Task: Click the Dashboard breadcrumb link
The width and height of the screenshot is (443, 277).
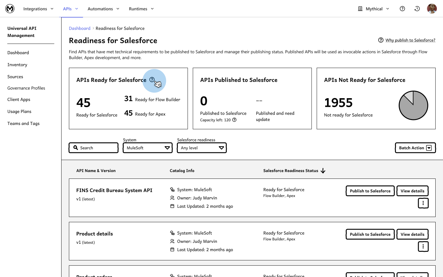Action: pos(80,28)
